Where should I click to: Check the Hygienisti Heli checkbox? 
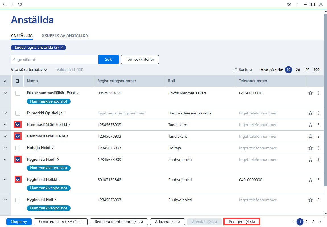click(x=18, y=200)
